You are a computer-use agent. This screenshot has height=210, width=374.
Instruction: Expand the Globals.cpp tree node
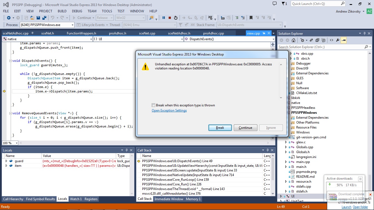point(286,147)
